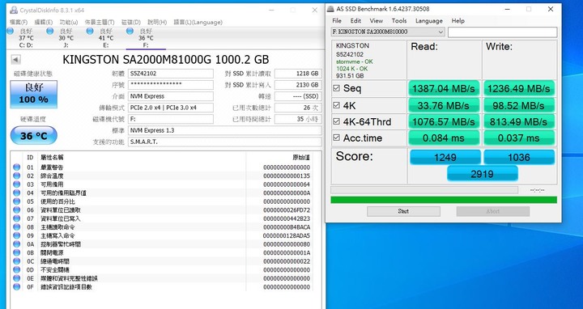Open the Help menu in AS SSD Benchmark
583x309 pixels.
click(x=458, y=21)
